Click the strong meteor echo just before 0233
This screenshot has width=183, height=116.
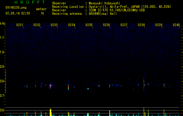click(x=50, y=86)
